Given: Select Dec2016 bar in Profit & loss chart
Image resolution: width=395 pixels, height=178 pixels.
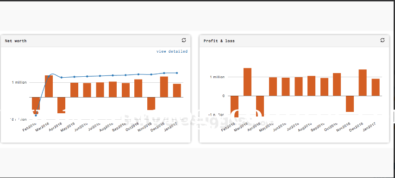Looking at the screenshot, I should 363,82.
